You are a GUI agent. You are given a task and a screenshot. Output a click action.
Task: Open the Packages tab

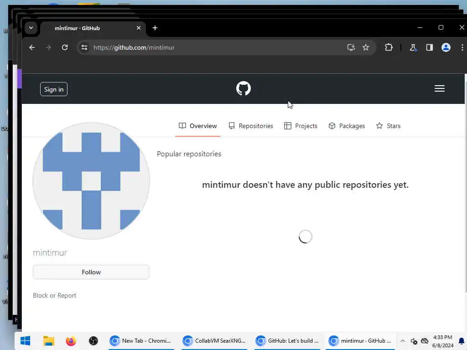pyautogui.click(x=347, y=126)
